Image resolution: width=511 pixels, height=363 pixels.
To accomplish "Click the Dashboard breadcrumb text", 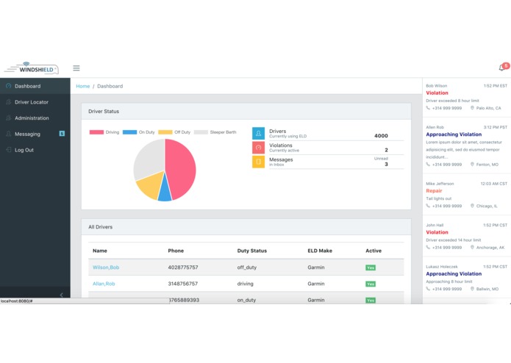I will (x=110, y=86).
